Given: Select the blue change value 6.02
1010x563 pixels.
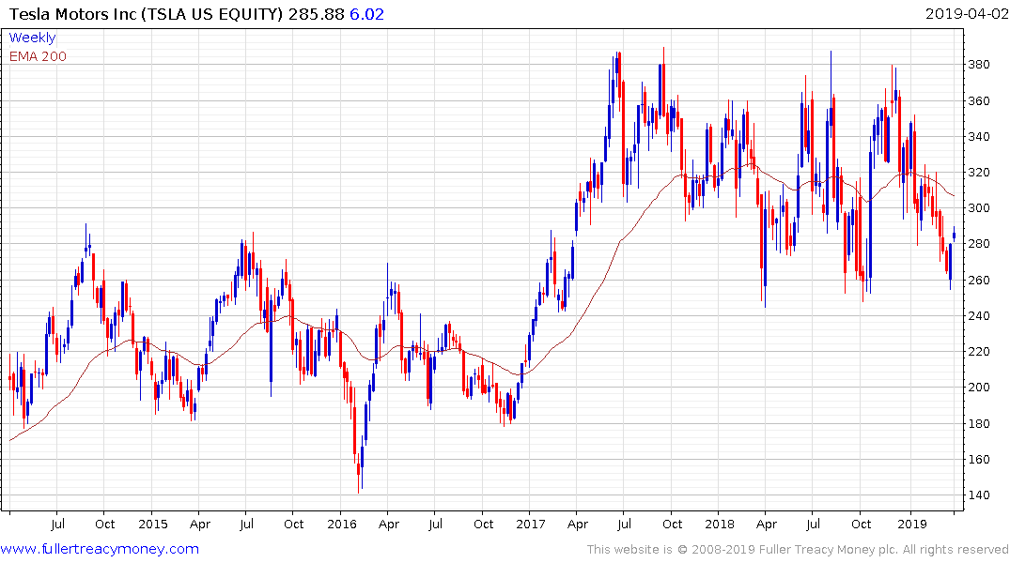Looking at the screenshot, I should (x=367, y=14).
